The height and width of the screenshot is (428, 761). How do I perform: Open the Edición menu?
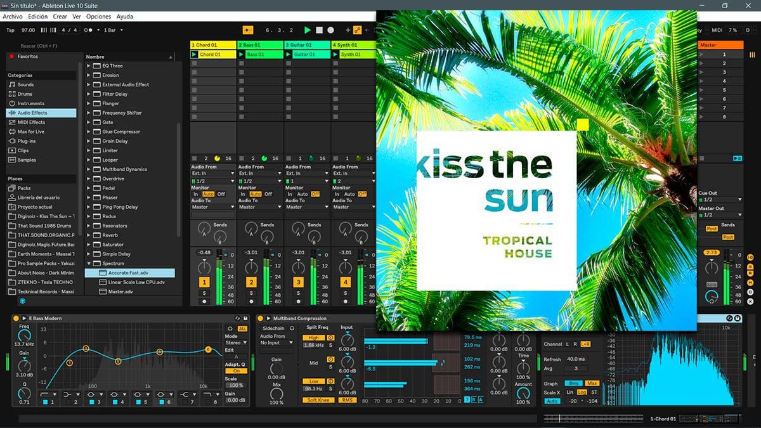(x=38, y=16)
